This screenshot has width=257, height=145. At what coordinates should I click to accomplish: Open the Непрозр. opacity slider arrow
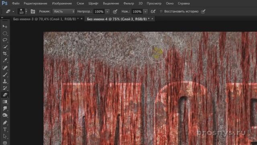click(x=107, y=12)
